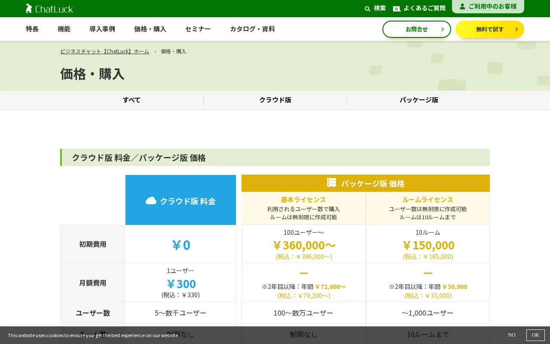Click the 5〜数千ユーザー cell
The width and height of the screenshot is (550, 344).
[x=180, y=313]
